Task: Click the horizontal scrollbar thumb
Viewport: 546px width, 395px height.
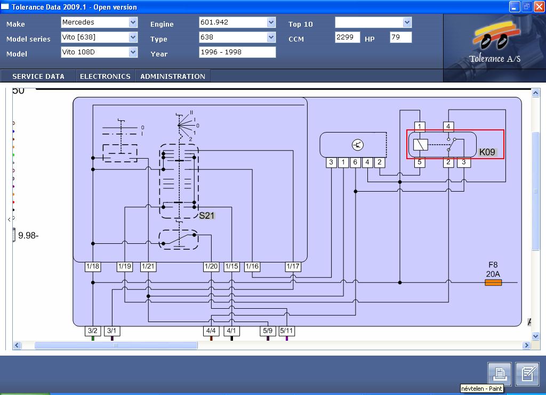Action: (x=116, y=345)
